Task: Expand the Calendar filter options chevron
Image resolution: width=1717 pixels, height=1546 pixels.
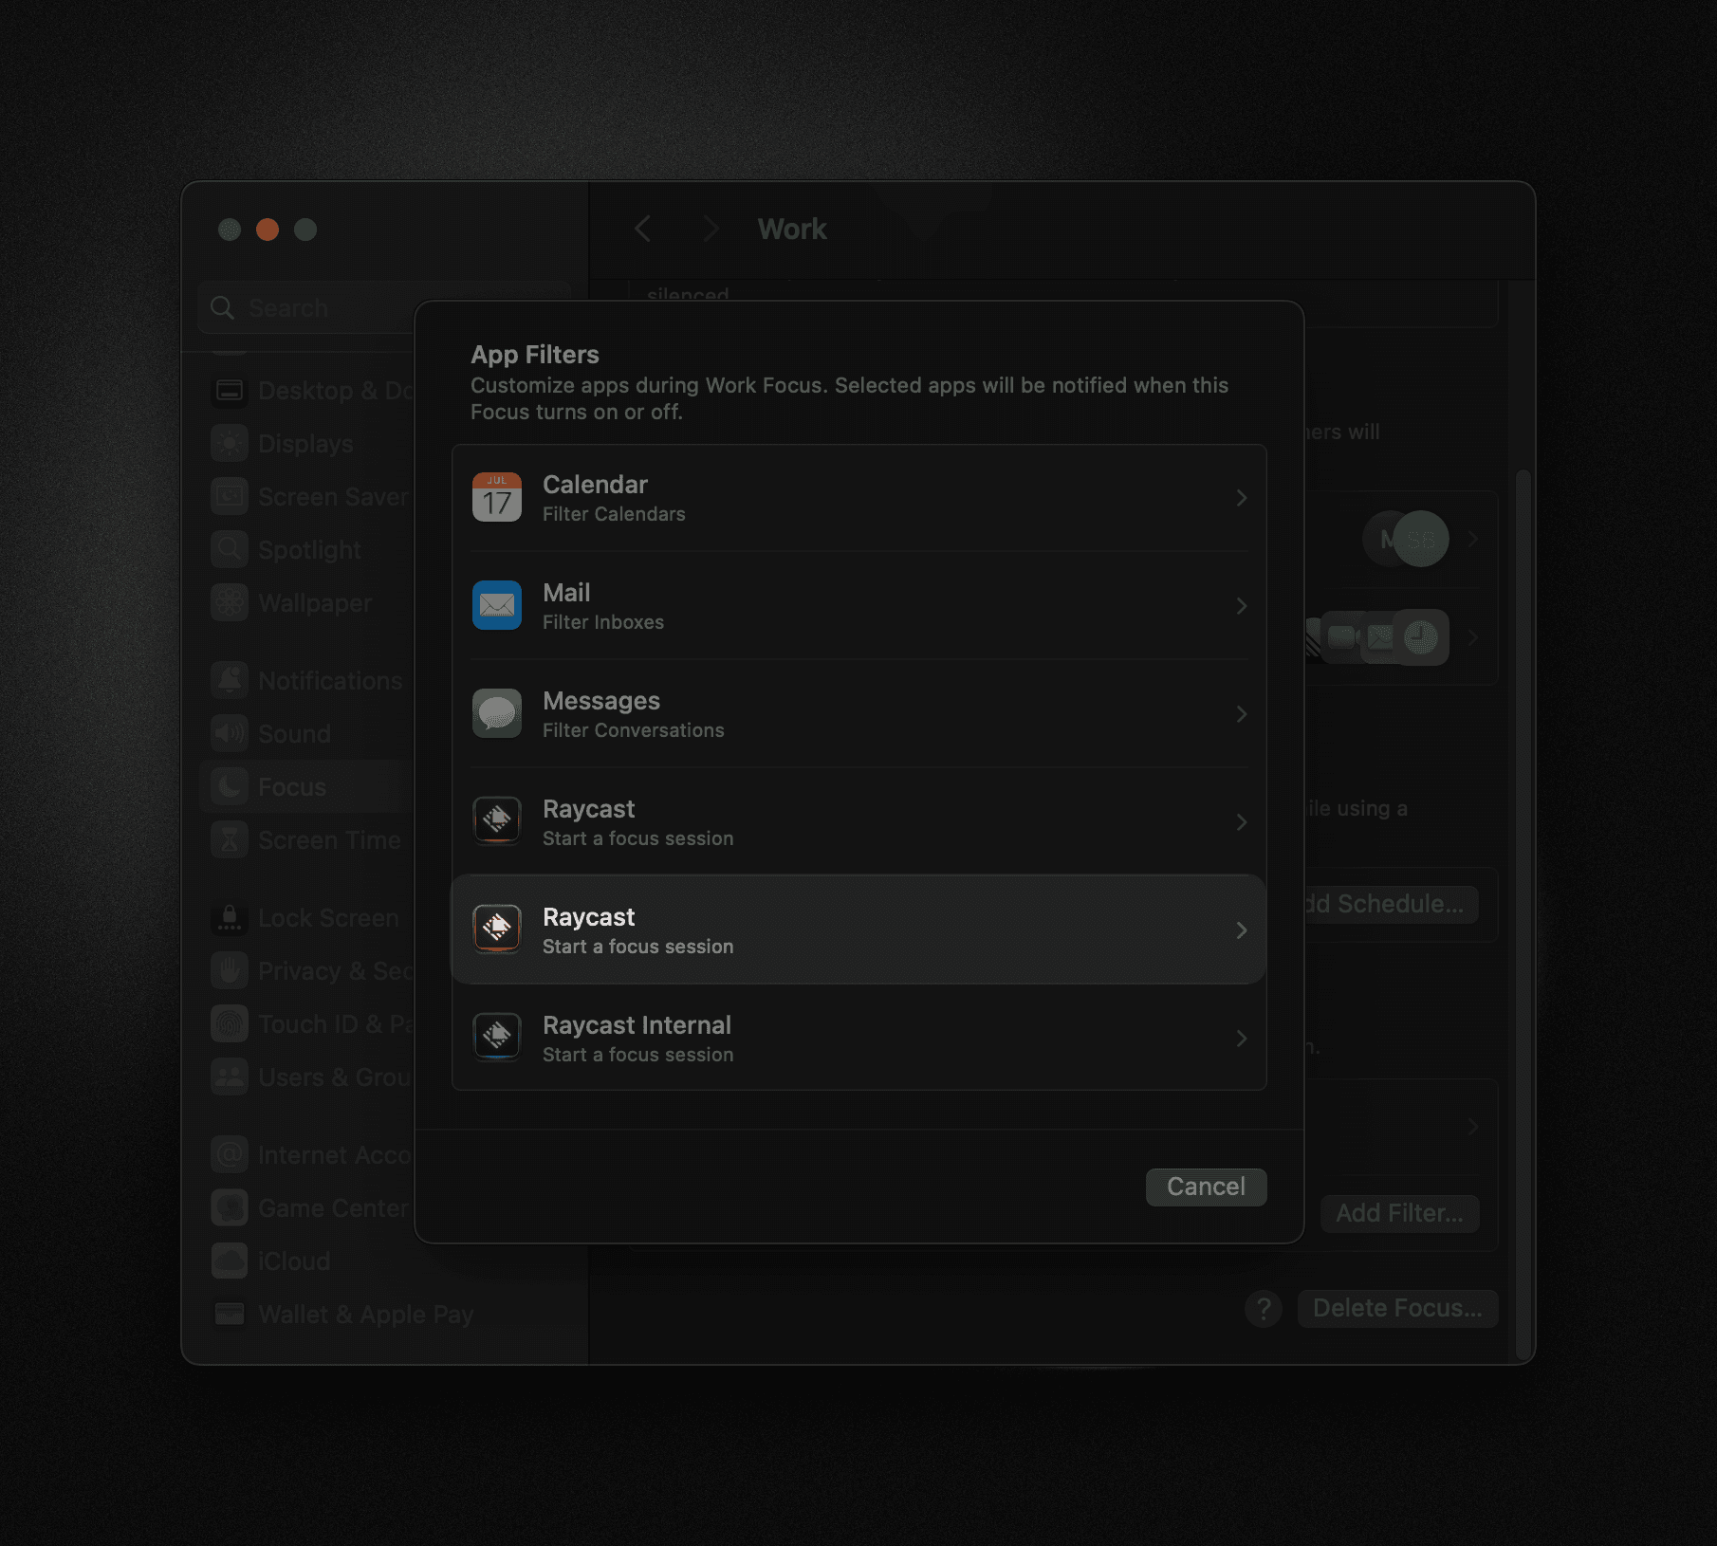Action: click(x=1242, y=497)
